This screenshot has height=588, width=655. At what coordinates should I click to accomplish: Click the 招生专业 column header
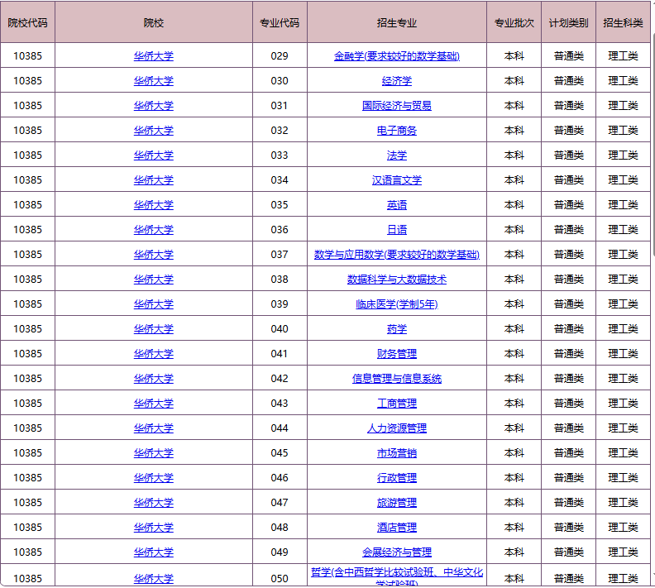pos(396,22)
